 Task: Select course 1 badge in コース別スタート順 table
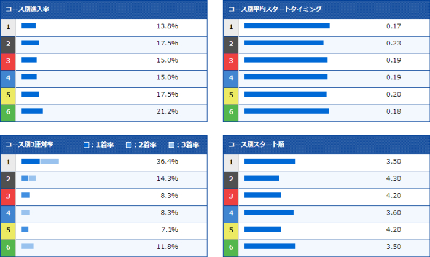230,162
